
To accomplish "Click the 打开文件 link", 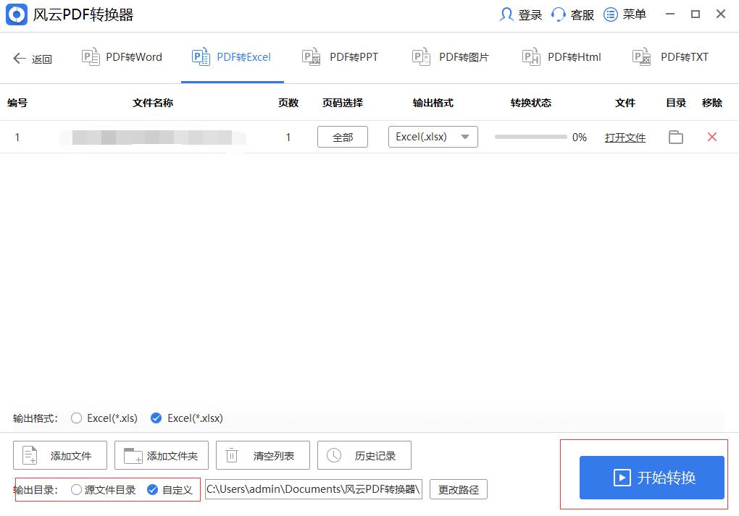I will 625,137.
